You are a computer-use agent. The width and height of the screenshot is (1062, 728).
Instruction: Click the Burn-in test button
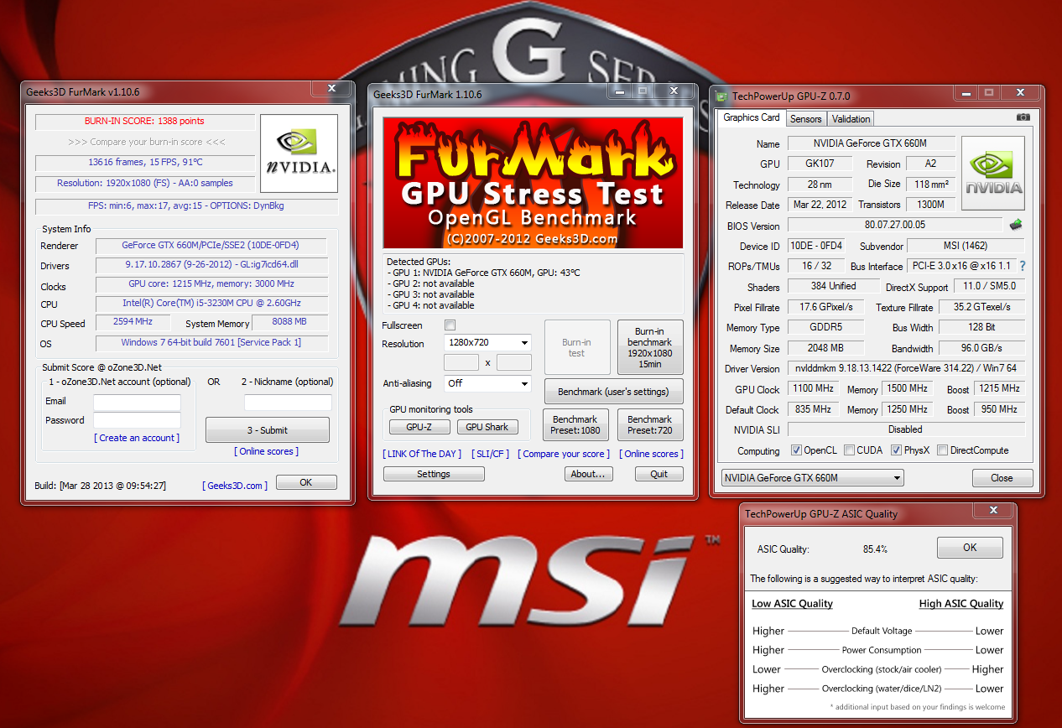[x=576, y=347]
